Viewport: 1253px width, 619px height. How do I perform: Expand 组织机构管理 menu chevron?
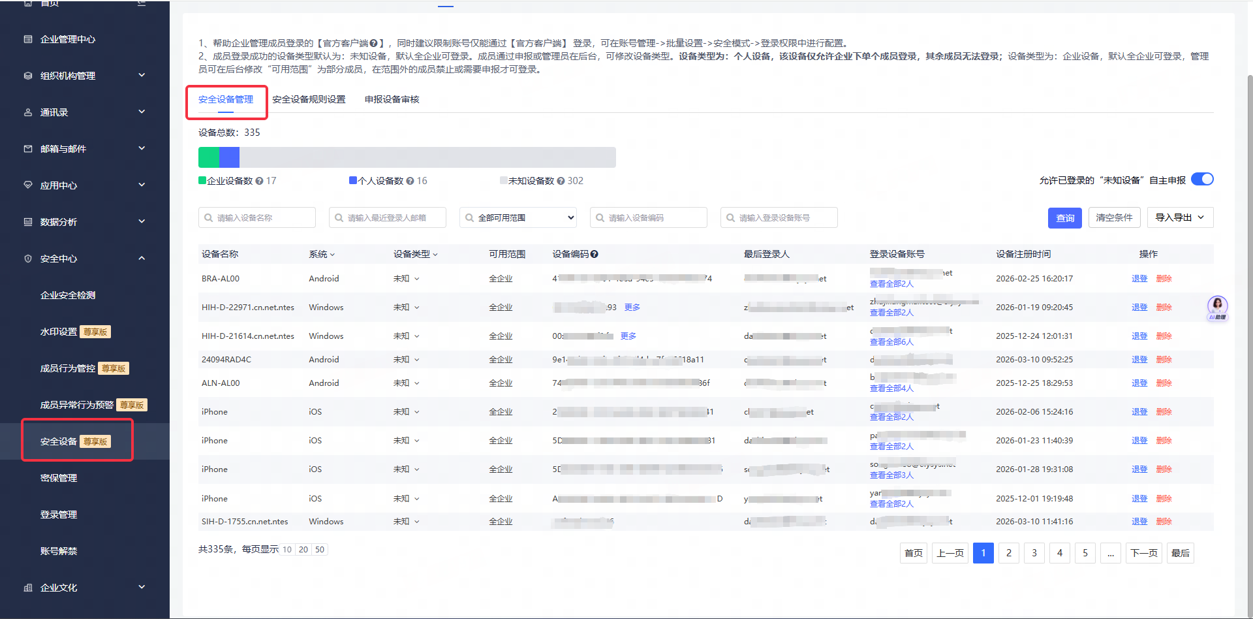coord(142,75)
